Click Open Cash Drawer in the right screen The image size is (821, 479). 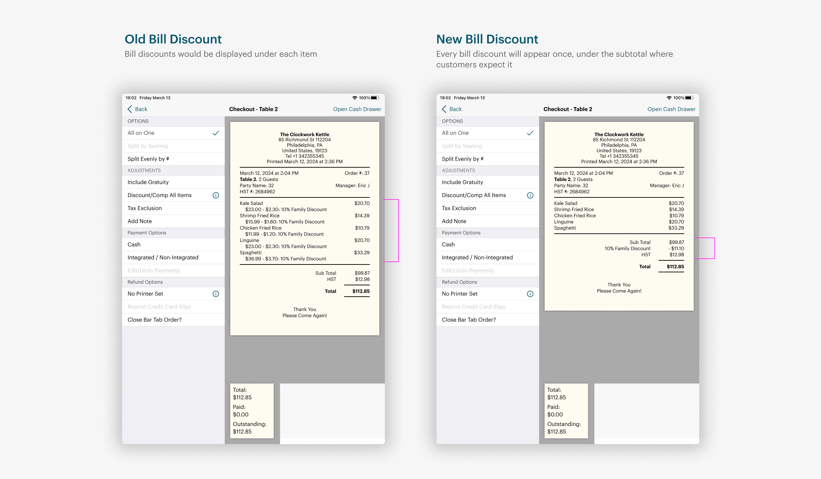coord(672,109)
